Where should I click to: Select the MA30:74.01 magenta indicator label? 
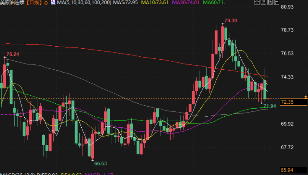[185, 3]
